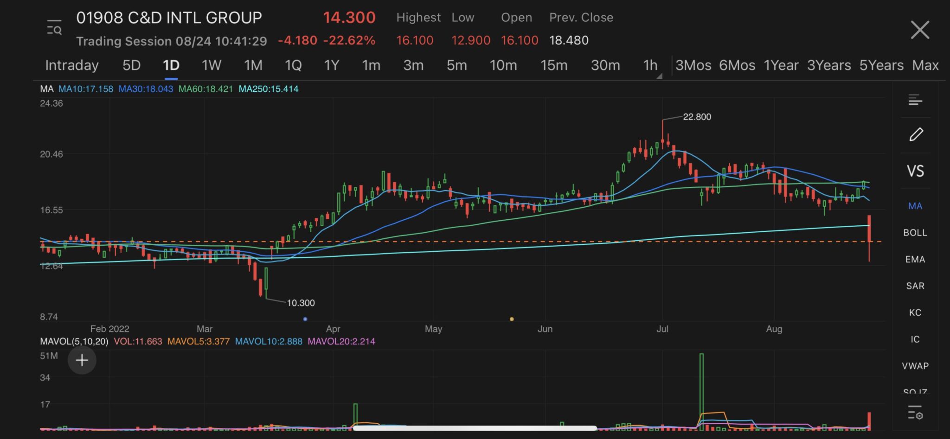The image size is (950, 439).
Task: Toggle the KC indicator
Action: point(915,313)
